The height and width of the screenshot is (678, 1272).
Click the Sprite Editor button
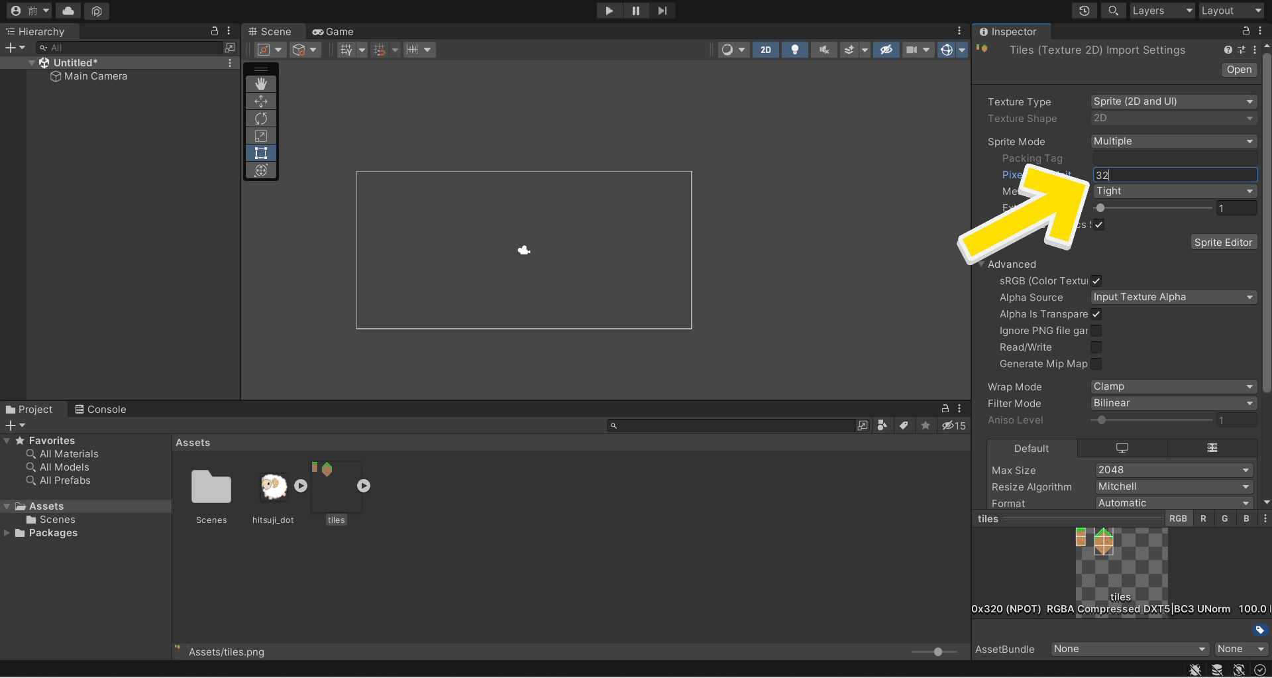pos(1223,243)
